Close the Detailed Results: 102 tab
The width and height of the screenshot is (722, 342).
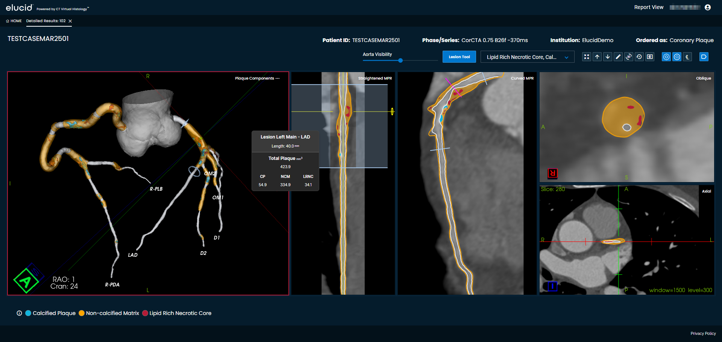pos(70,21)
